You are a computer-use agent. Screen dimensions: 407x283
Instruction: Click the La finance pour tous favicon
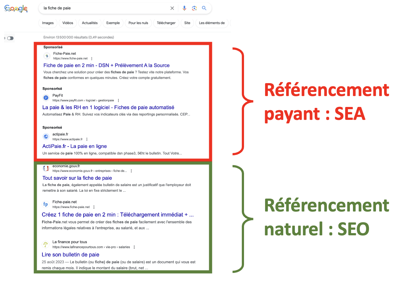point(46,244)
